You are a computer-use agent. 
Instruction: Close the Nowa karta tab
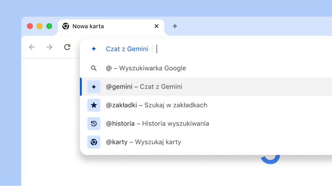click(x=157, y=26)
